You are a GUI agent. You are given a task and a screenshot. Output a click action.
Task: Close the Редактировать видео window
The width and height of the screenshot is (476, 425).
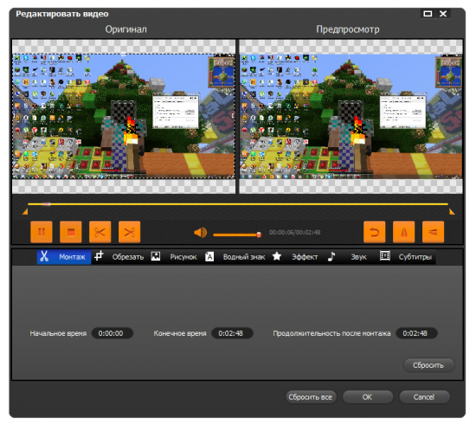pyautogui.click(x=443, y=14)
